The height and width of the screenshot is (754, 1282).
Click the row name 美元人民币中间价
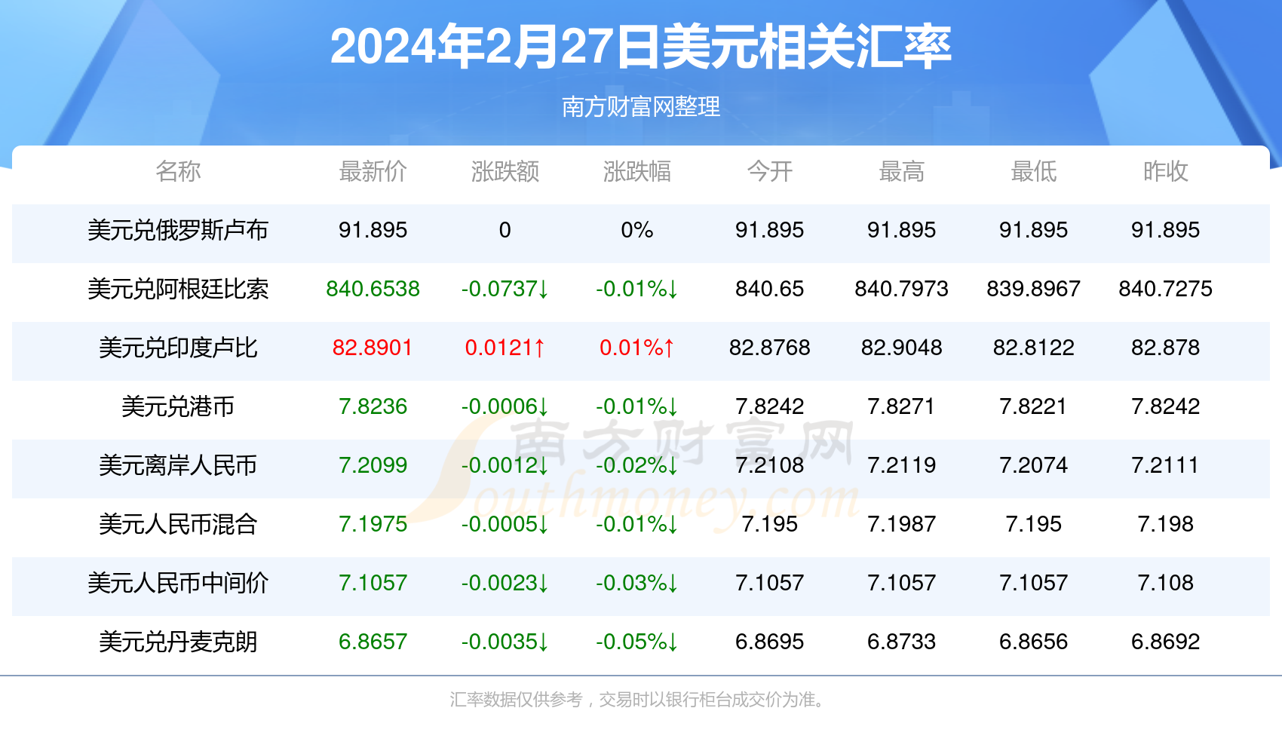(x=178, y=583)
